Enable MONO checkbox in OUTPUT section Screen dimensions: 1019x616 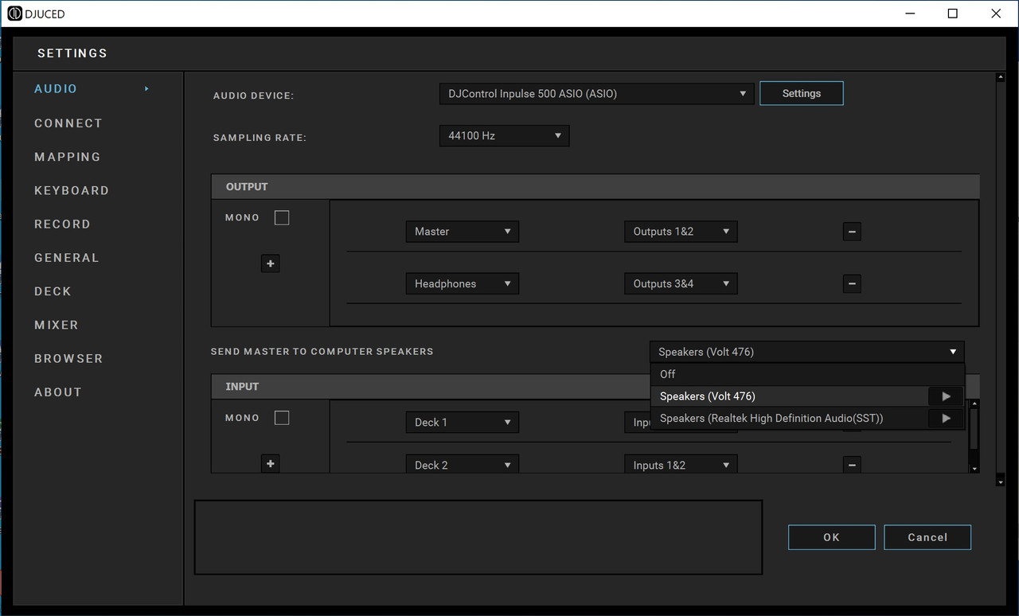tap(282, 218)
